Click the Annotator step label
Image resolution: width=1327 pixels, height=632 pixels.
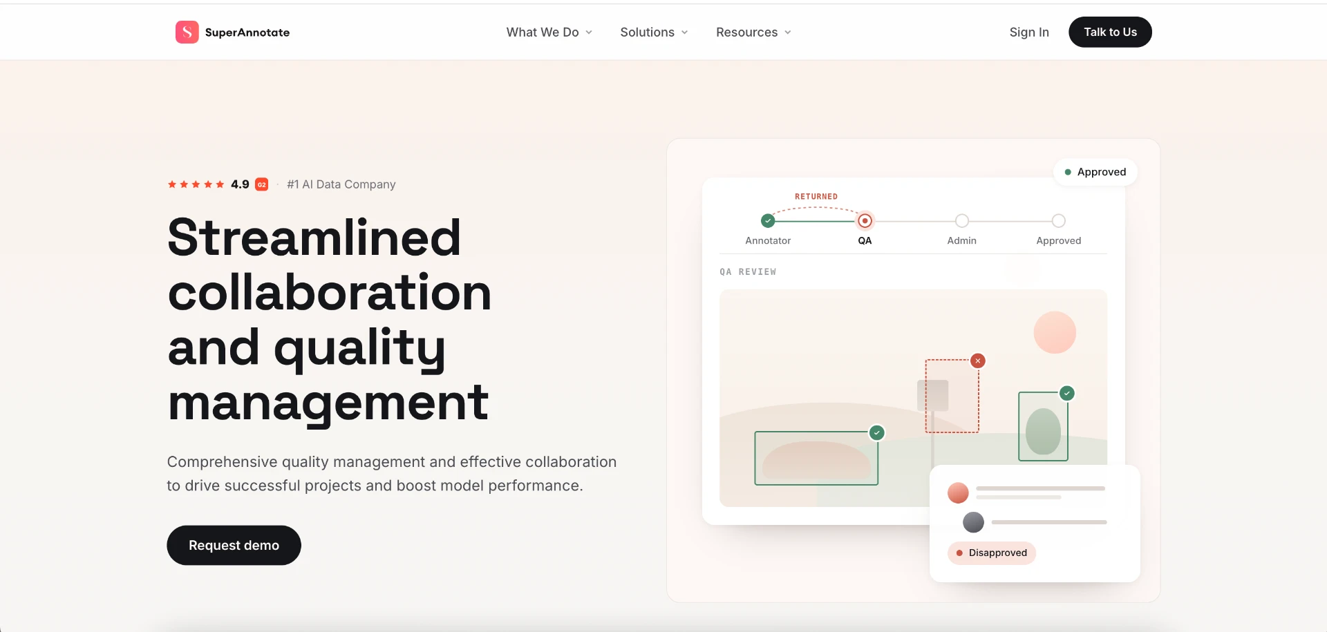point(768,240)
